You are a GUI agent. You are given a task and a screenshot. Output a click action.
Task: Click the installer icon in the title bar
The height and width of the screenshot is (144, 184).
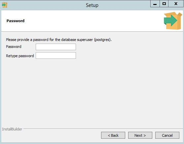(x=4, y=5)
